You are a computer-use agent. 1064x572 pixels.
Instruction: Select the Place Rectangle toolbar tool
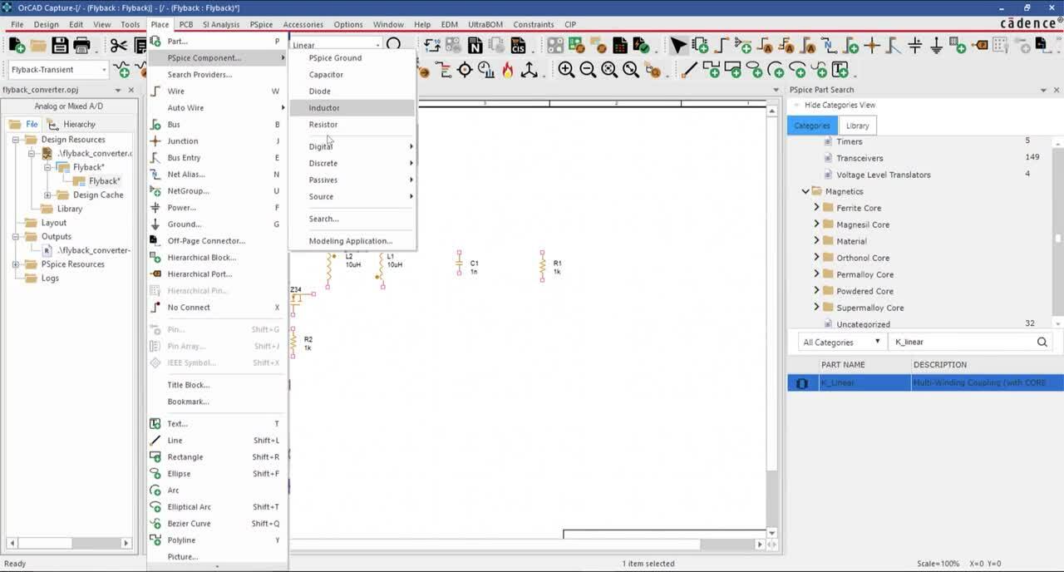click(732, 70)
